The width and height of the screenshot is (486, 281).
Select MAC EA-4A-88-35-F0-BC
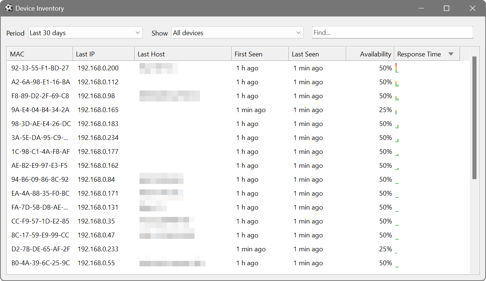[x=40, y=193]
